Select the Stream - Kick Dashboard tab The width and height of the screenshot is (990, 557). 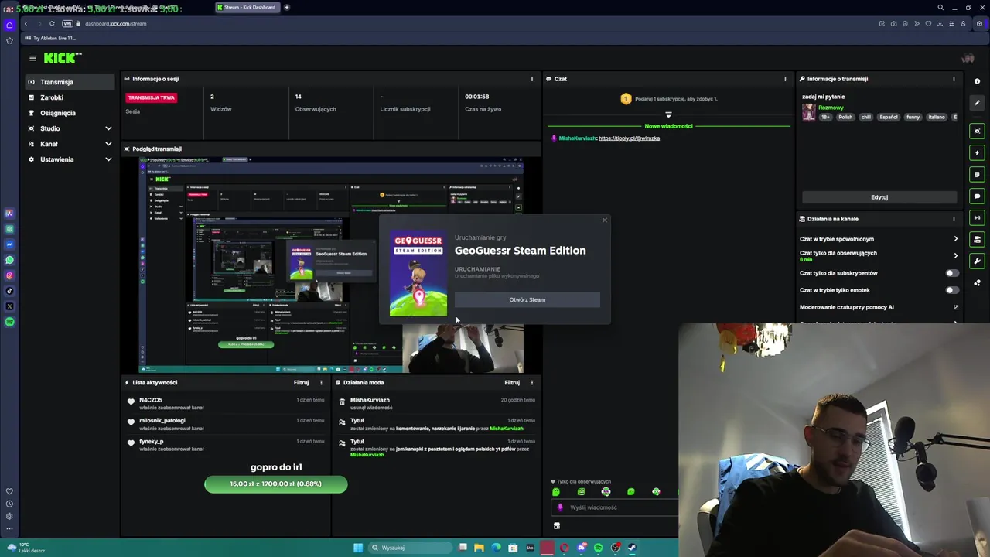(247, 7)
